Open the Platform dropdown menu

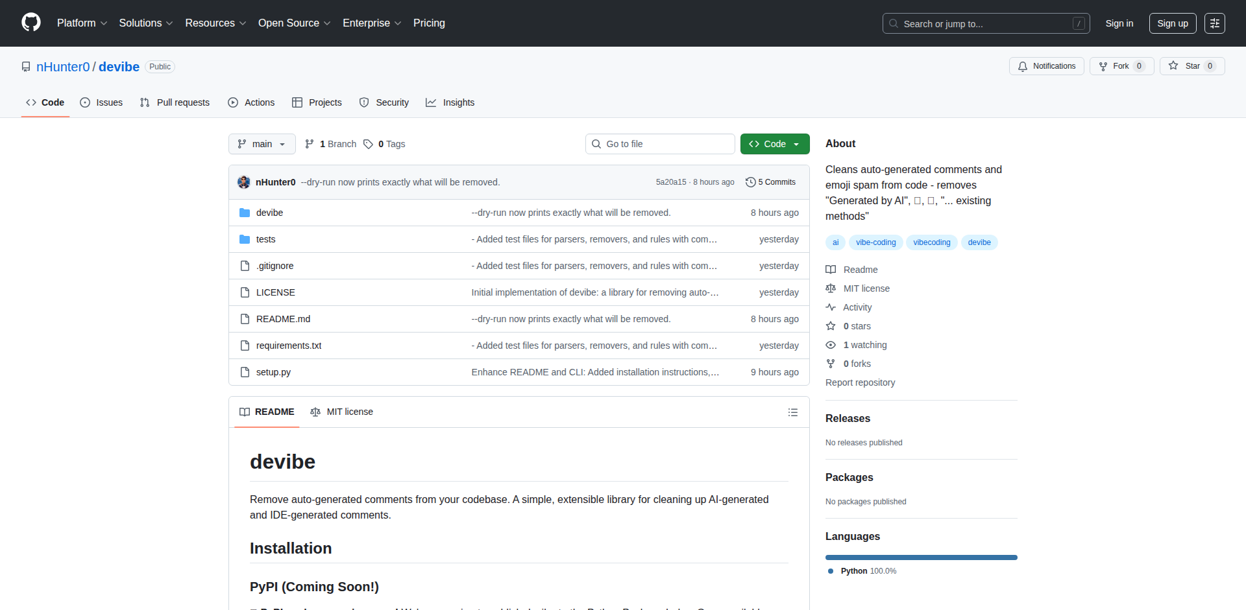coord(82,23)
